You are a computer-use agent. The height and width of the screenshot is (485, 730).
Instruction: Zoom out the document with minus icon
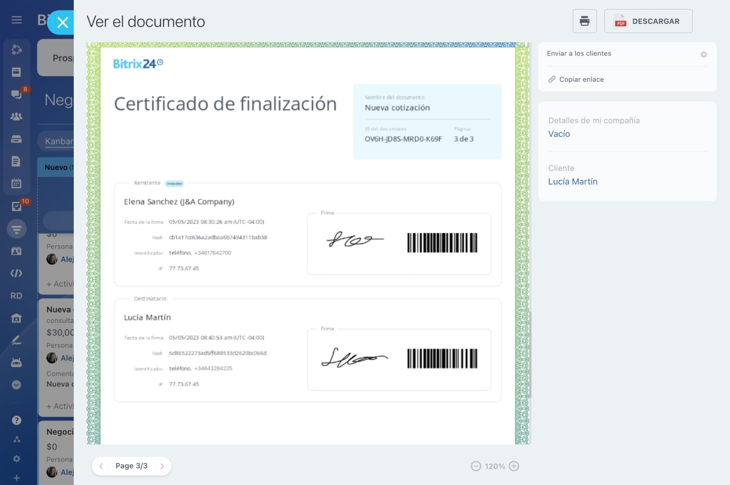pos(476,466)
